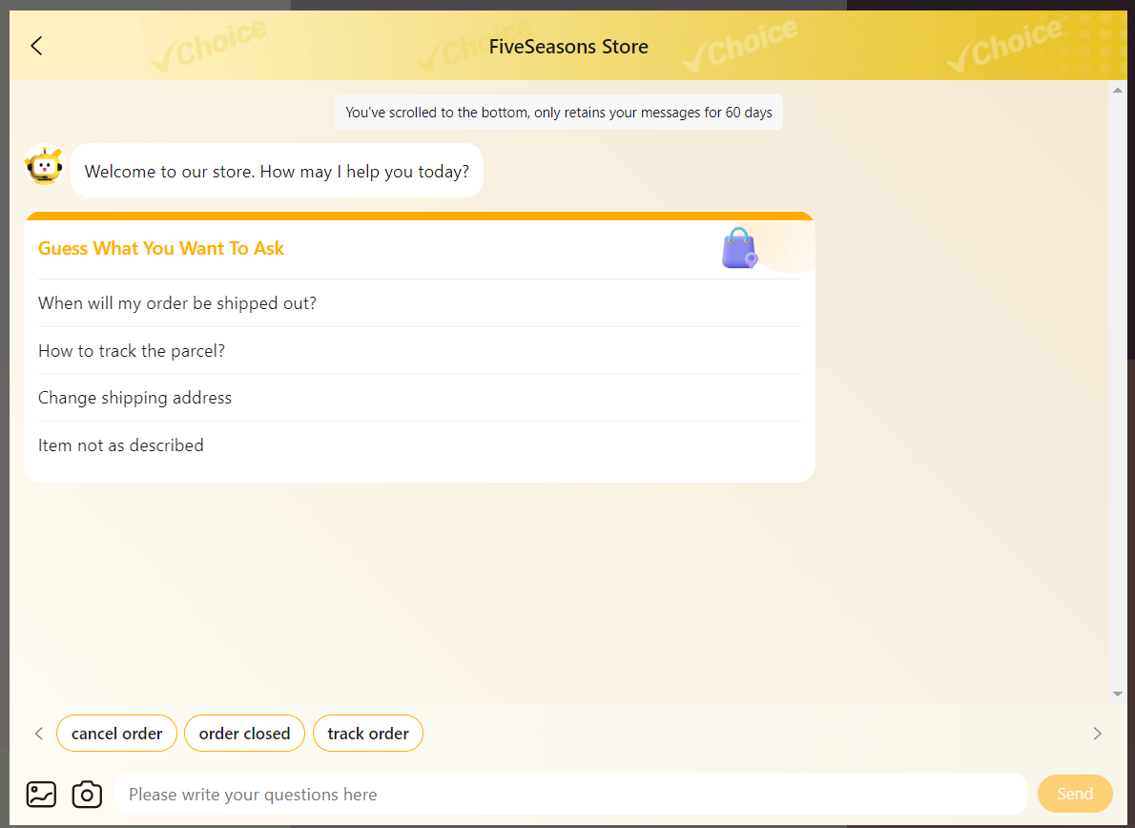1135x828 pixels.
Task: Show more quick replies with right chevron
Action: click(x=1098, y=734)
